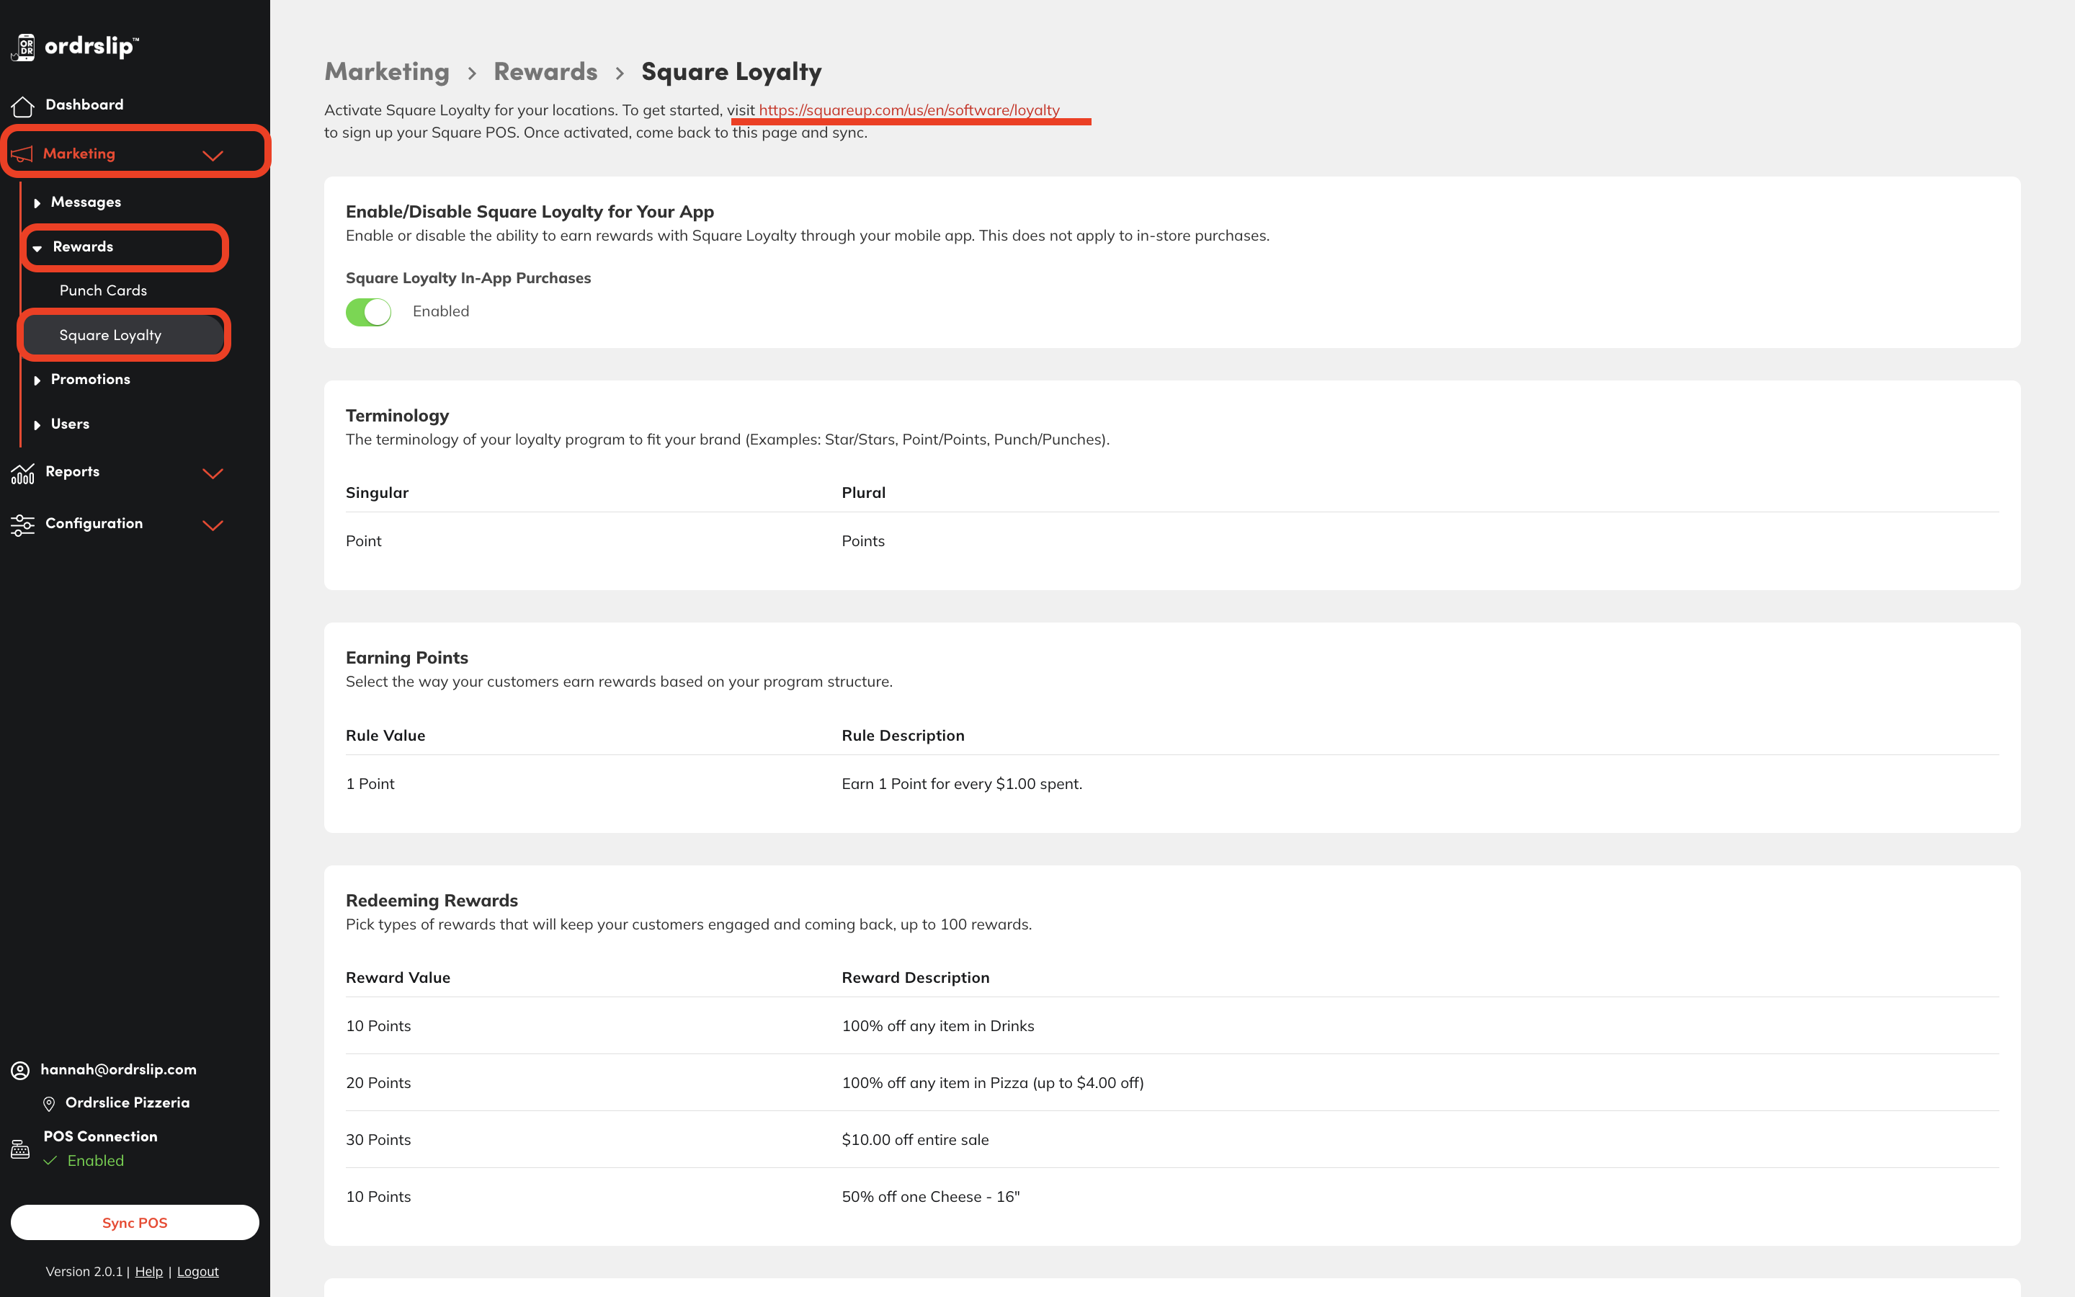Open the Punch Cards page
Viewport: 2075px width, 1297px height.
click(x=103, y=291)
